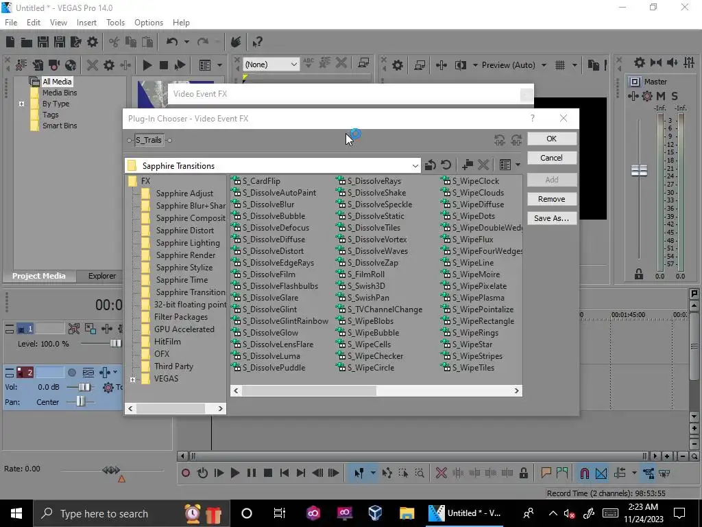The height and width of the screenshot is (527, 702).
Task: Open the Edit menu
Action: pos(33,23)
